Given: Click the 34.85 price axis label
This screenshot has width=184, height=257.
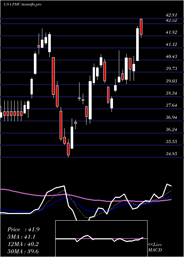Looking at the screenshot, I should click(171, 154).
